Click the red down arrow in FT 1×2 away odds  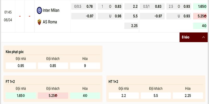56,95
